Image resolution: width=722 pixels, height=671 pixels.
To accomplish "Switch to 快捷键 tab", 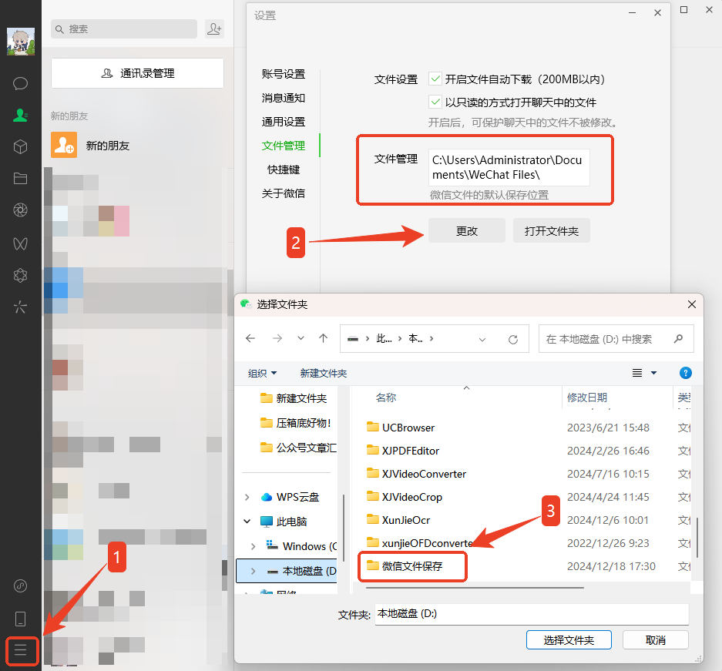I will tap(284, 169).
